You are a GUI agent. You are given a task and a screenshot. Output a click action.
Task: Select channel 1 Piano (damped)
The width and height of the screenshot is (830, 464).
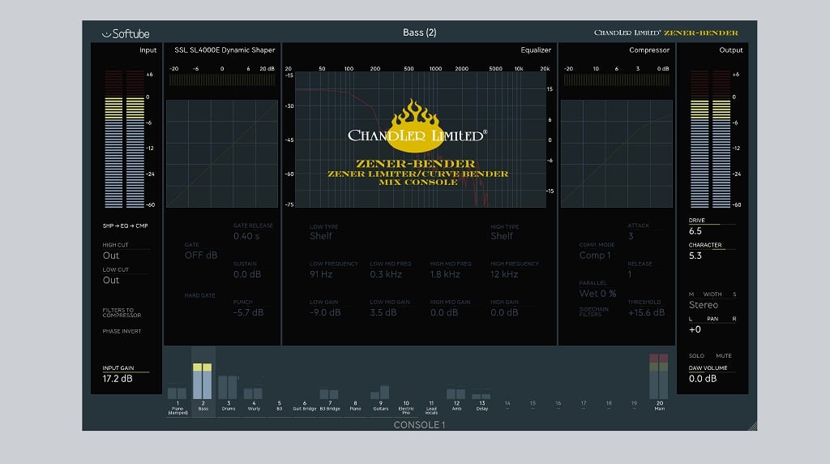(x=178, y=407)
